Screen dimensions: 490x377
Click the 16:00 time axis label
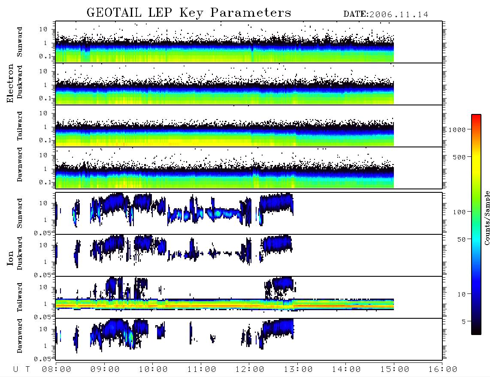[x=443, y=369]
